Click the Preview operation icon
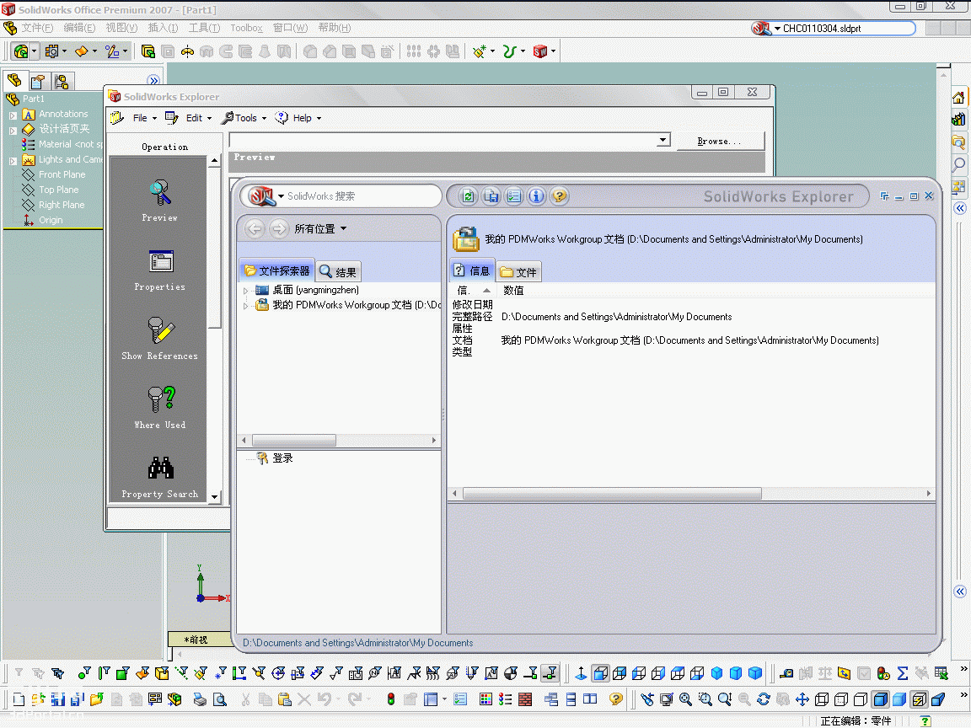 click(x=160, y=193)
